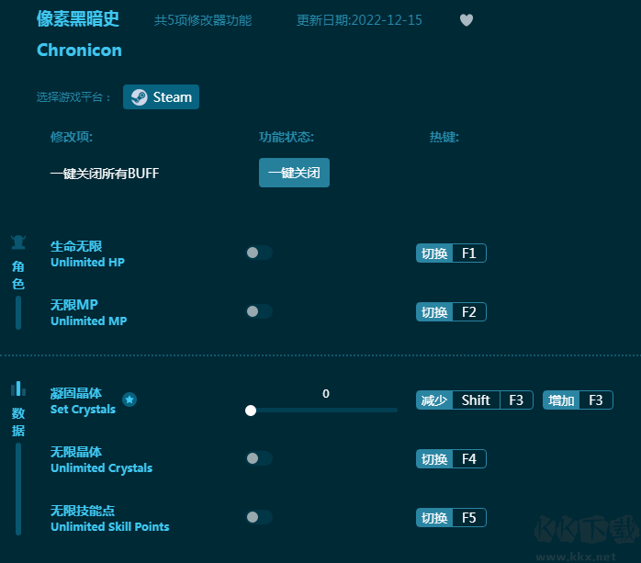The width and height of the screenshot is (641, 563).
Task: Select the character (角色) category icon
Action: (x=18, y=243)
